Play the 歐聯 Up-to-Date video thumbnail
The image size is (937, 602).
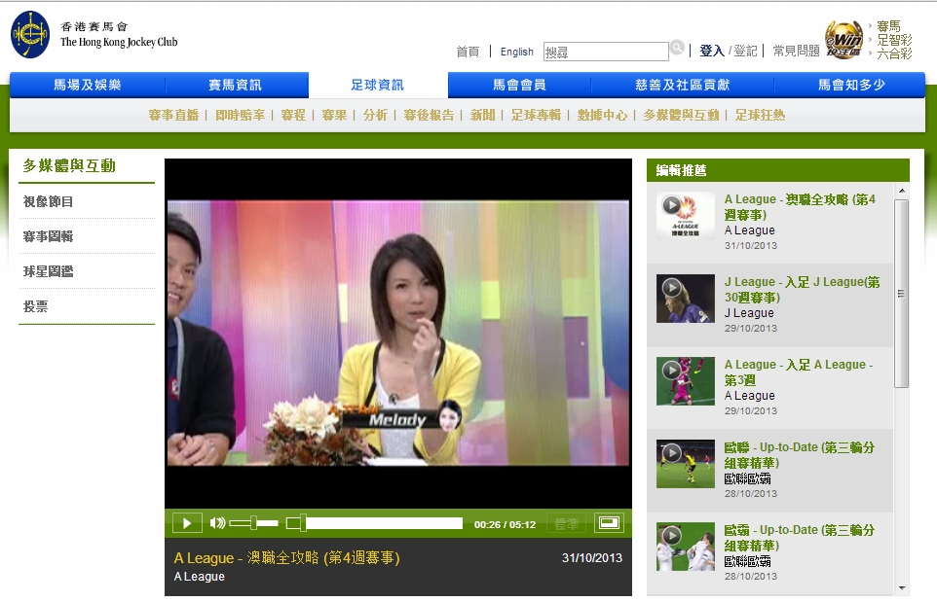(685, 464)
